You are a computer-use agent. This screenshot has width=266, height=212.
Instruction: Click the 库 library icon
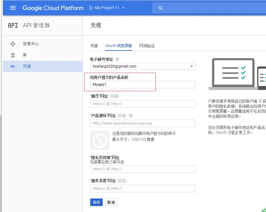[x=13, y=55]
